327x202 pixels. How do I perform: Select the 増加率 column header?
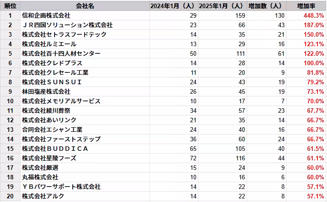(306, 6)
